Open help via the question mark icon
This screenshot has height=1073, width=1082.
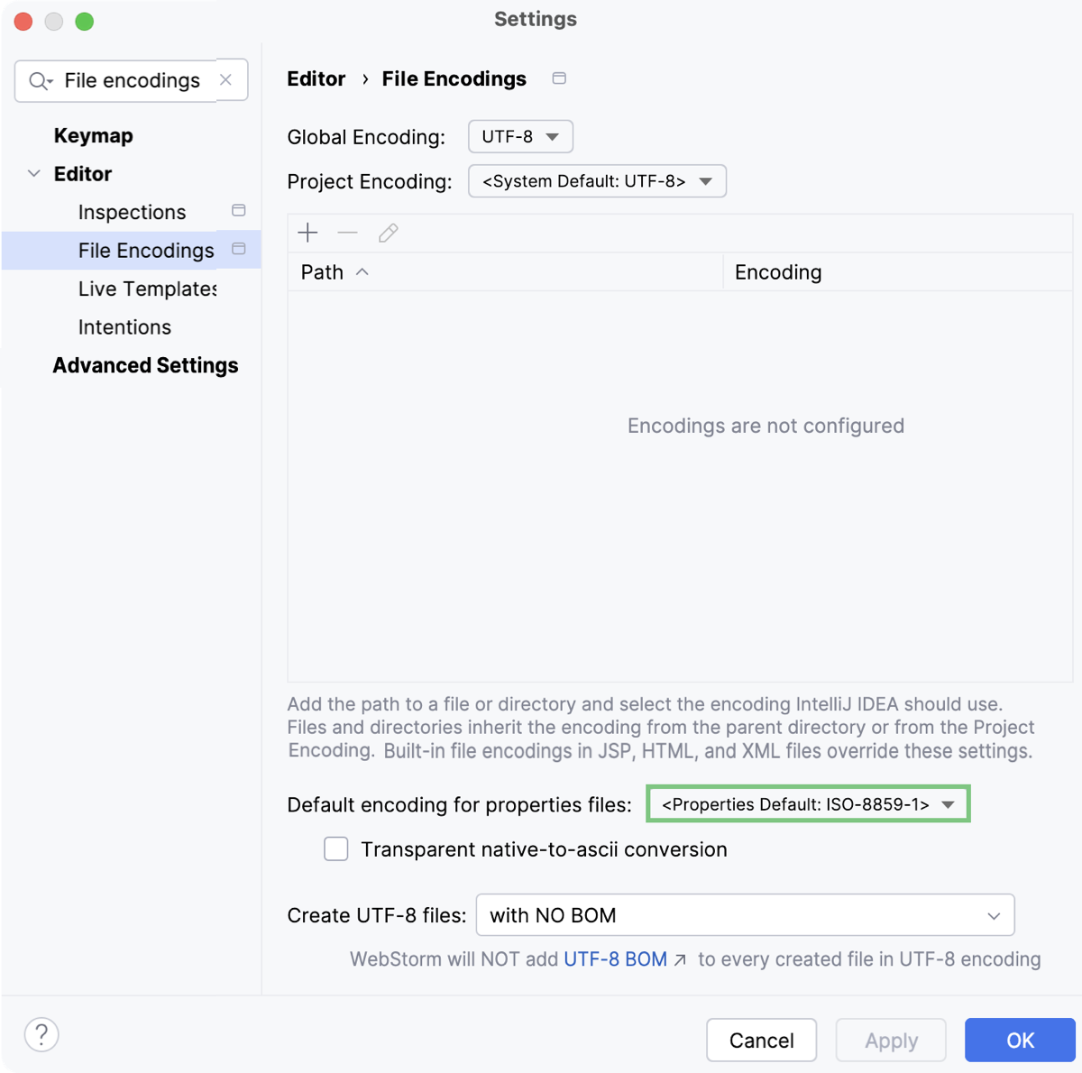[x=41, y=1035]
